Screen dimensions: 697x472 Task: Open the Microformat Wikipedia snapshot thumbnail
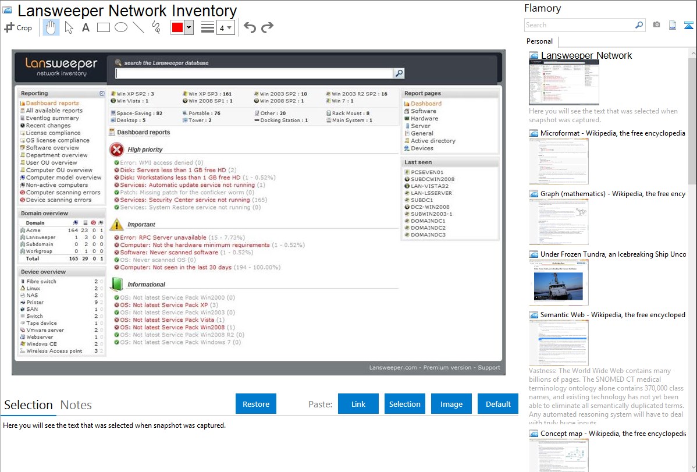click(559, 161)
